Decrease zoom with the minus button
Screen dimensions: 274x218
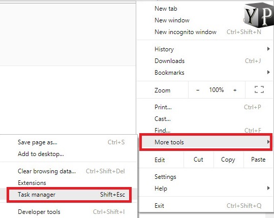(x=198, y=90)
